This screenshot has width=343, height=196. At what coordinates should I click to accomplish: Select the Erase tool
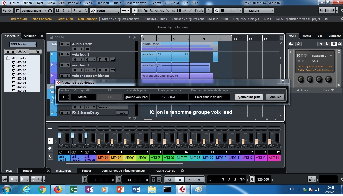pos(157,11)
